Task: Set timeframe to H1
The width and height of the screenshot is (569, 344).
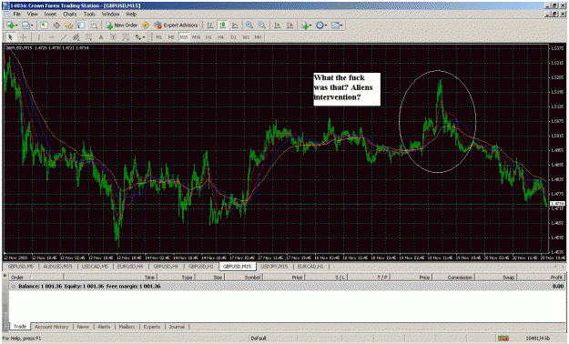Action: pos(208,37)
